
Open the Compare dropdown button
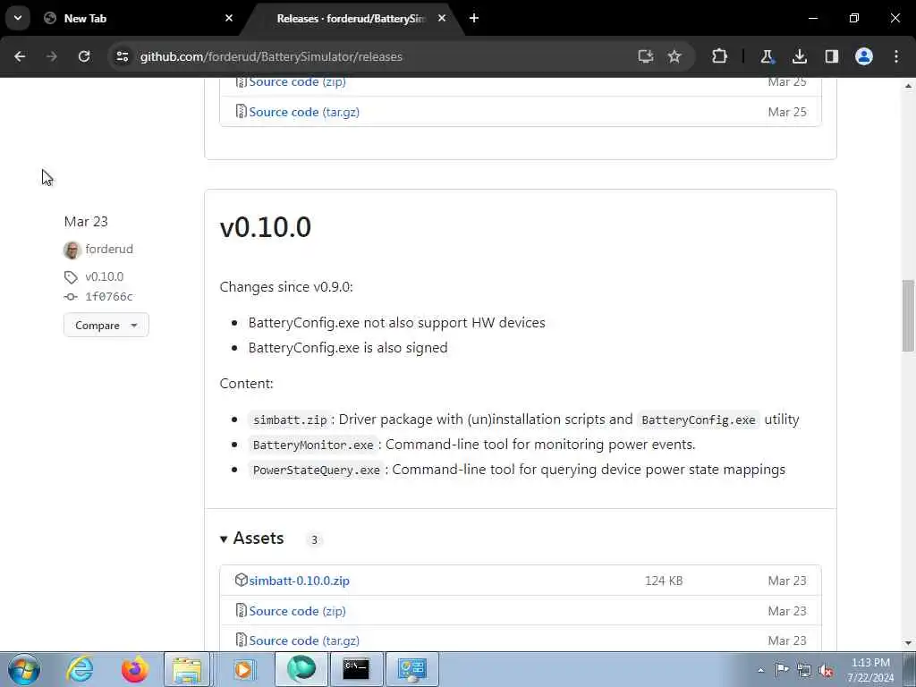tap(106, 326)
